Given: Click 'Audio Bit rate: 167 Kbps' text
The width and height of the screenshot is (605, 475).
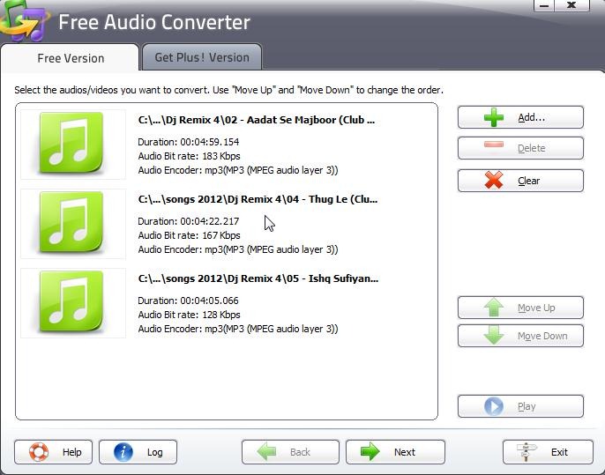Looking at the screenshot, I should [x=189, y=235].
